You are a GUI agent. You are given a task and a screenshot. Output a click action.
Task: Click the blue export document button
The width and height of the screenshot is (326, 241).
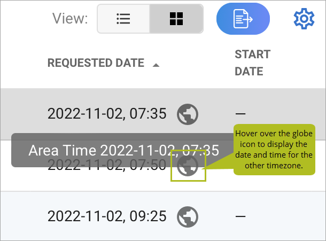243,19
